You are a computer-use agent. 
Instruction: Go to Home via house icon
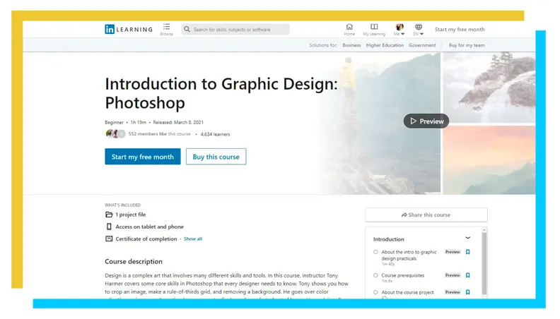(349, 27)
